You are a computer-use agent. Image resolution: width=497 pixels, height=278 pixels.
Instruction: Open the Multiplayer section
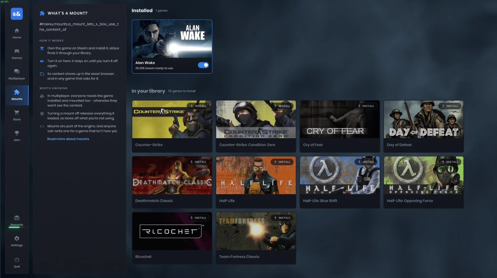[x=17, y=74]
